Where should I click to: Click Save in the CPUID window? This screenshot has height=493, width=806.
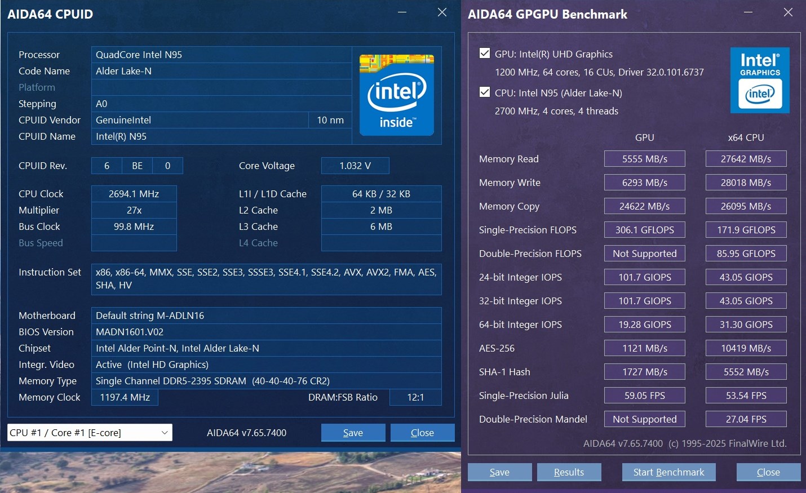(x=353, y=433)
